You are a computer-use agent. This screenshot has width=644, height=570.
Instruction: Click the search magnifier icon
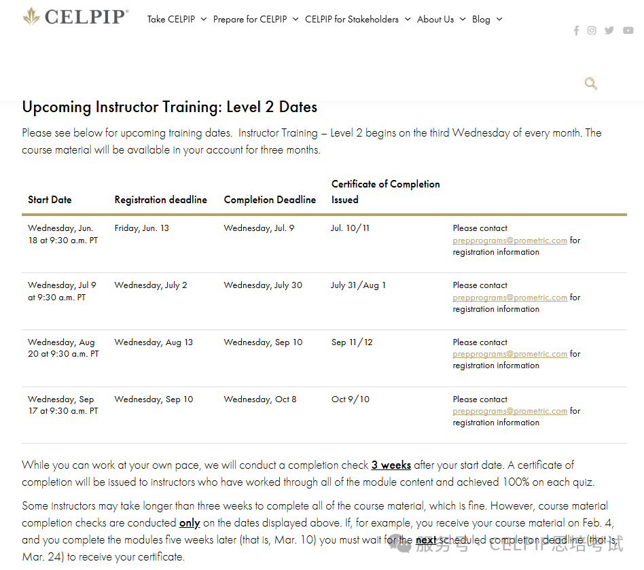tap(591, 84)
